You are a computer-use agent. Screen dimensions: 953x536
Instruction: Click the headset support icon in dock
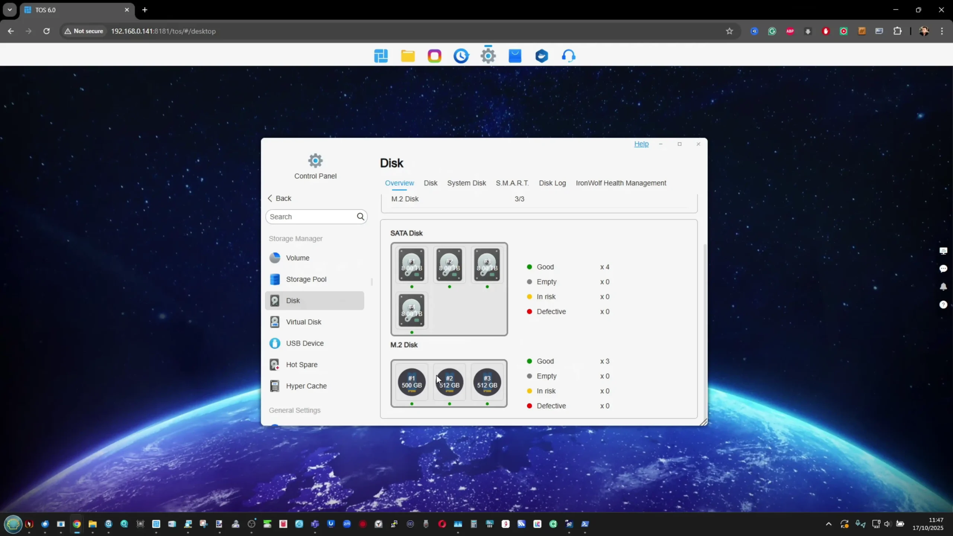click(568, 56)
